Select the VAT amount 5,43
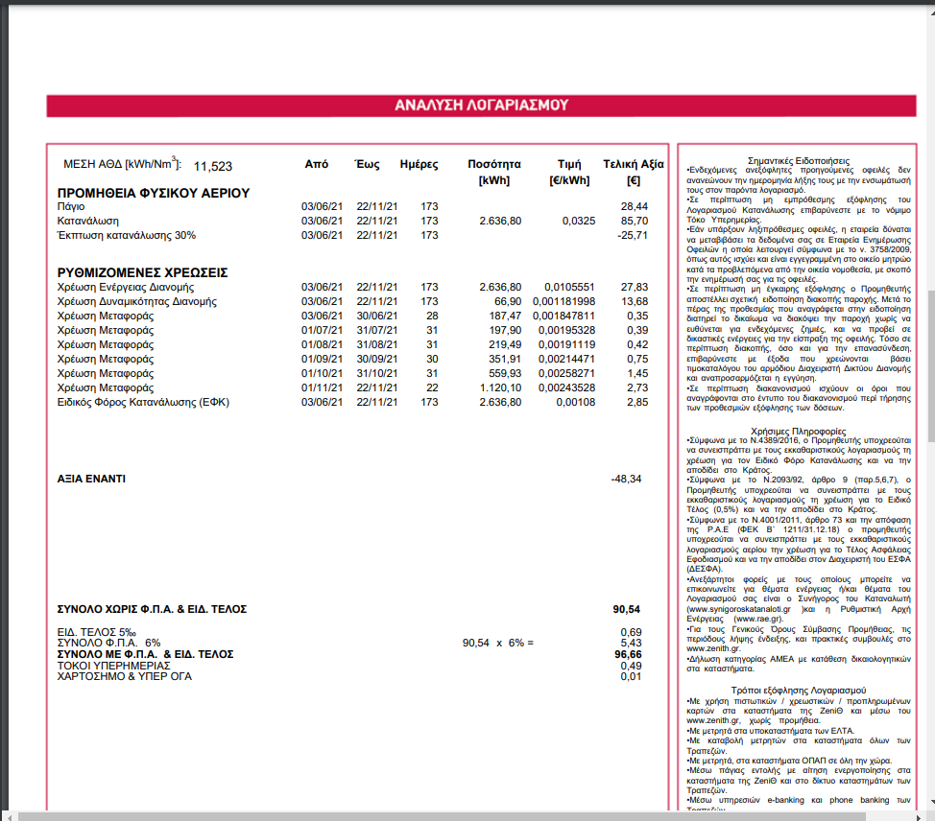The width and height of the screenshot is (935, 821). click(x=631, y=643)
